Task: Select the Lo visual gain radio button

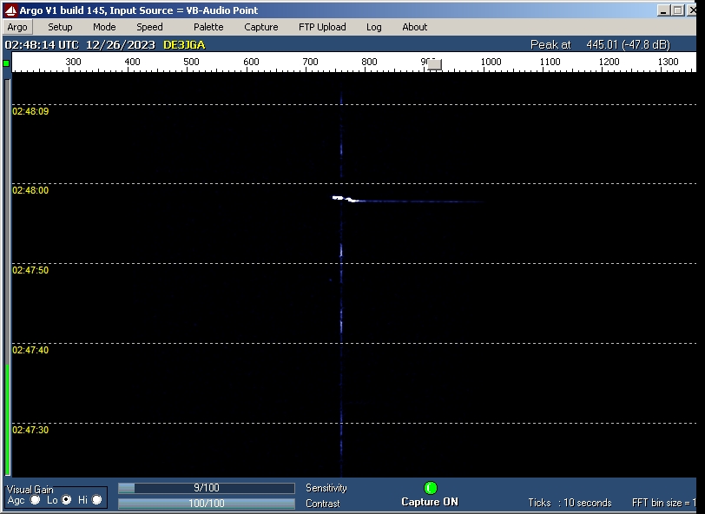Action: click(66, 499)
